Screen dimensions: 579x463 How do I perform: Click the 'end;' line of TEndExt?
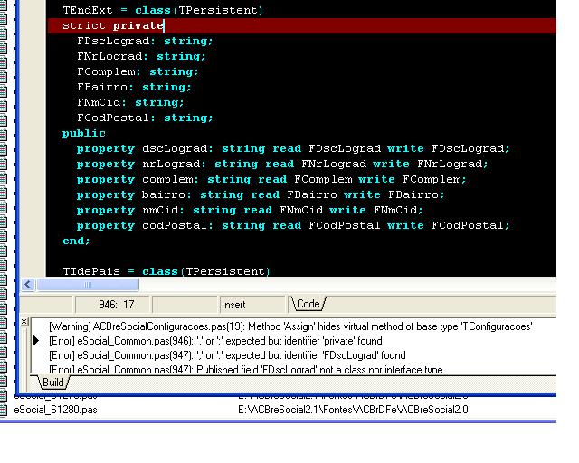point(76,241)
